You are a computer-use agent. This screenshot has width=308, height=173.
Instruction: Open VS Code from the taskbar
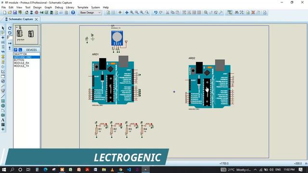129,170
